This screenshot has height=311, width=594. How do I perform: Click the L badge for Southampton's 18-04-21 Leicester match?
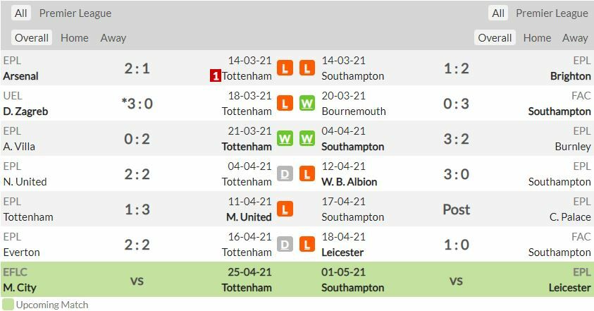pos(307,245)
